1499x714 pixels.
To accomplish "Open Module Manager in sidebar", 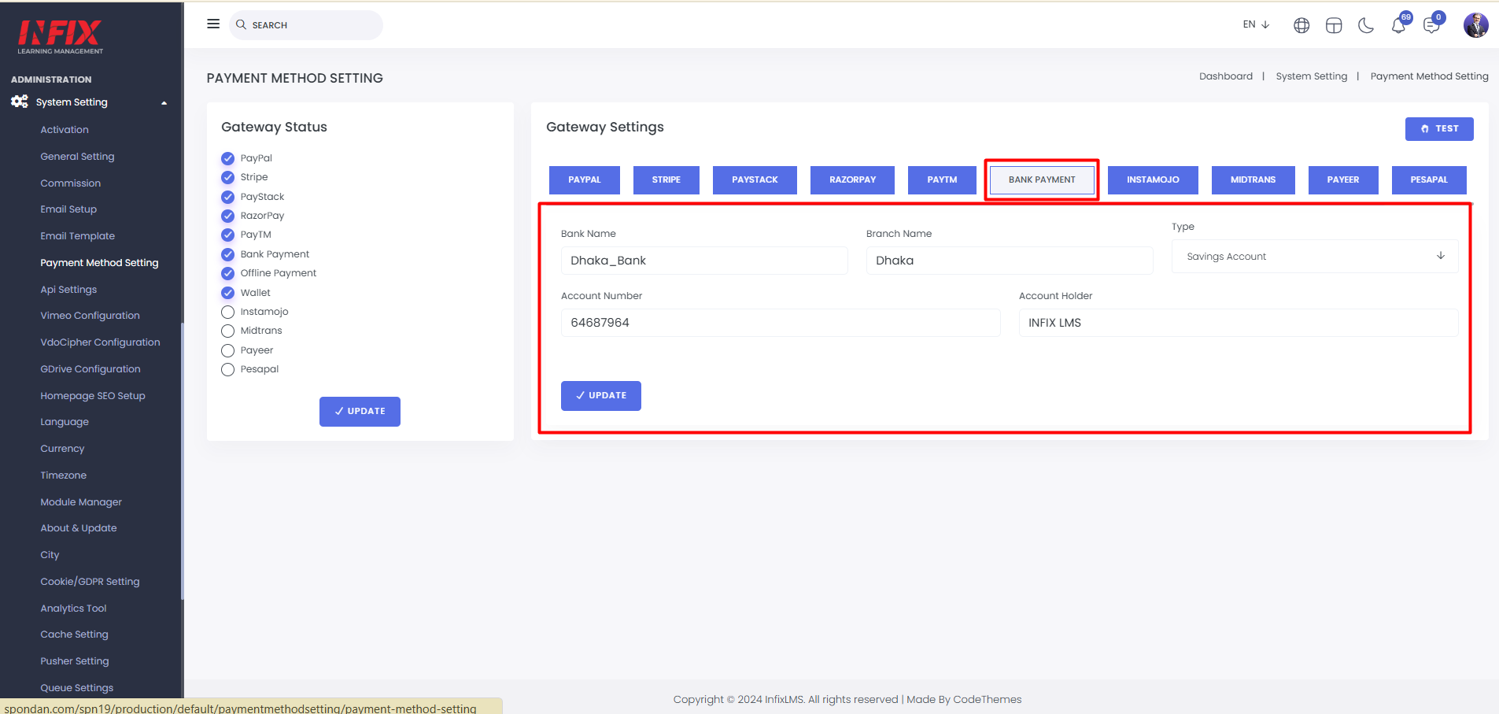I will point(81,502).
